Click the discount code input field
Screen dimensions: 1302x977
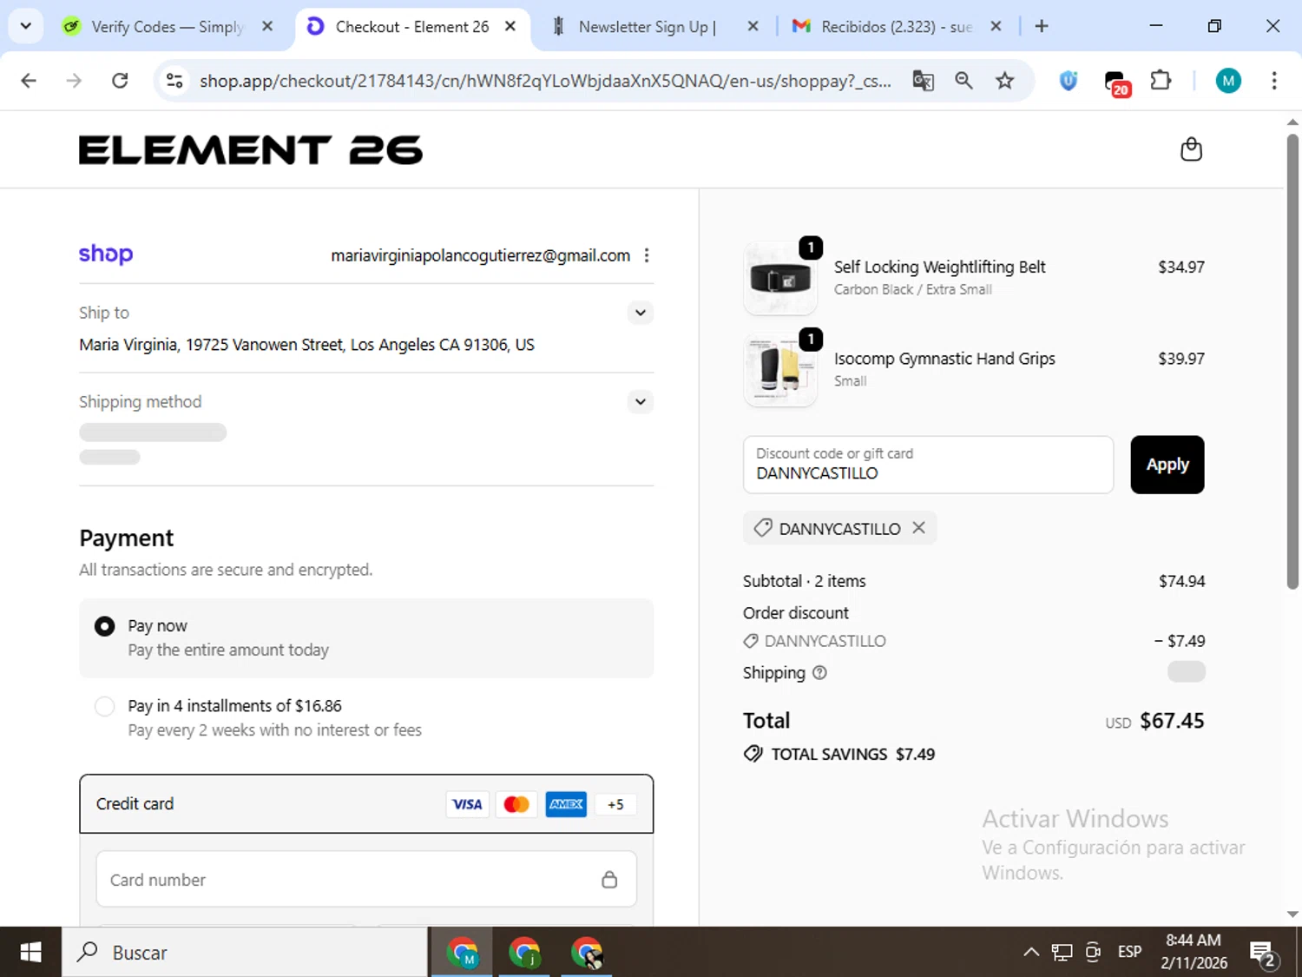click(928, 465)
